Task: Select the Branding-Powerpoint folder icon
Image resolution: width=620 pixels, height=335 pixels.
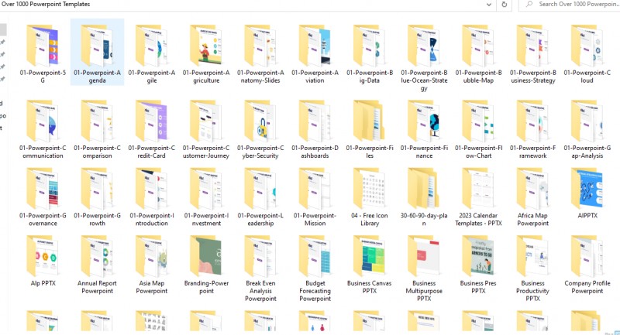Action: [x=206, y=256]
